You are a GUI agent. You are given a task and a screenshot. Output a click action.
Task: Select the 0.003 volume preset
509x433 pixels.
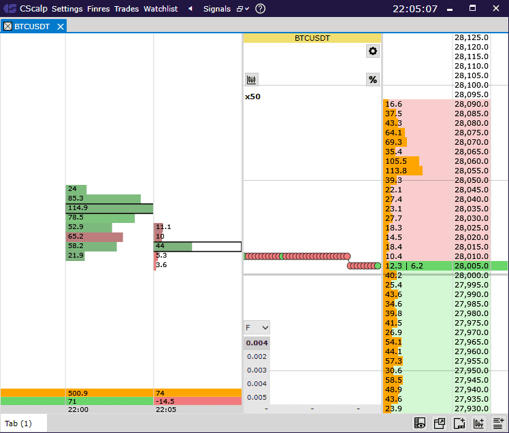tap(257, 370)
